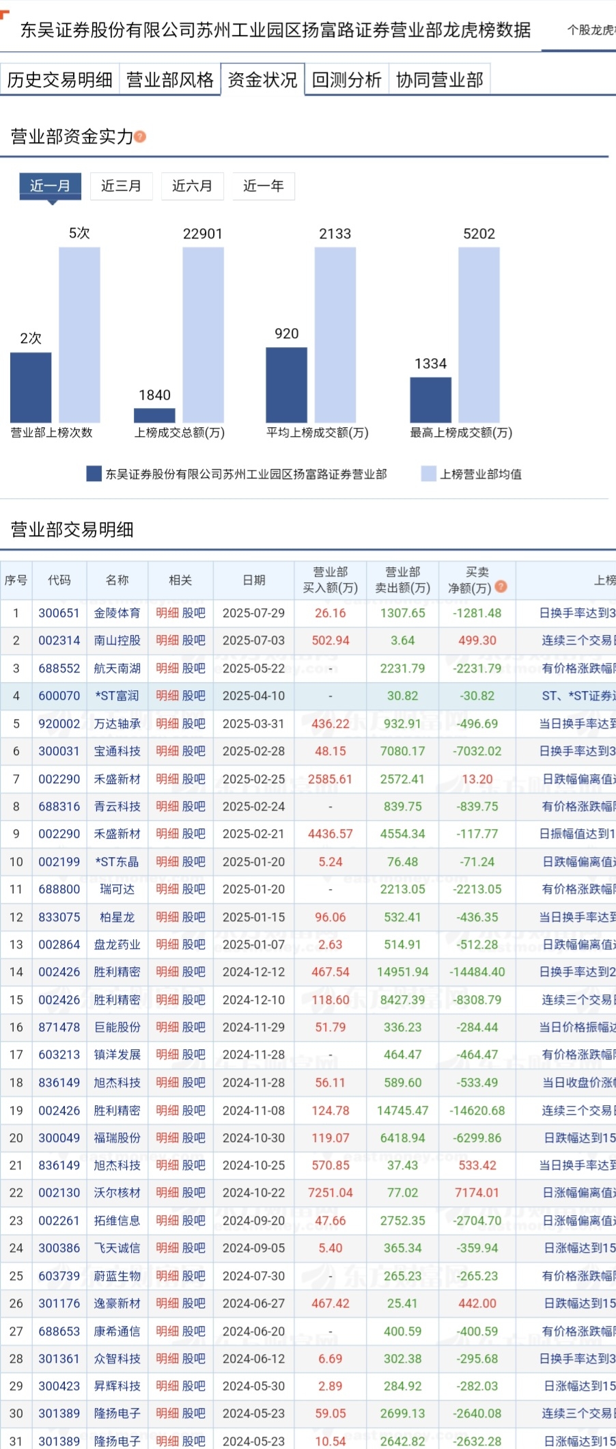Image resolution: width=616 pixels, height=1449 pixels.
Task: Open stock code 600070 link
Action: click(59, 696)
